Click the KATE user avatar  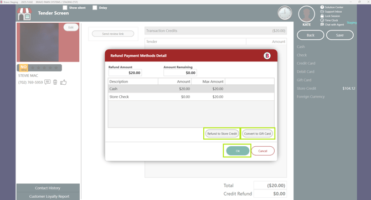(x=306, y=14)
